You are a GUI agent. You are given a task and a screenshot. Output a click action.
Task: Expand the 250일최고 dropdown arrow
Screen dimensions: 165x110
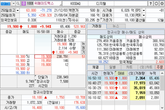(x=18, y=11)
